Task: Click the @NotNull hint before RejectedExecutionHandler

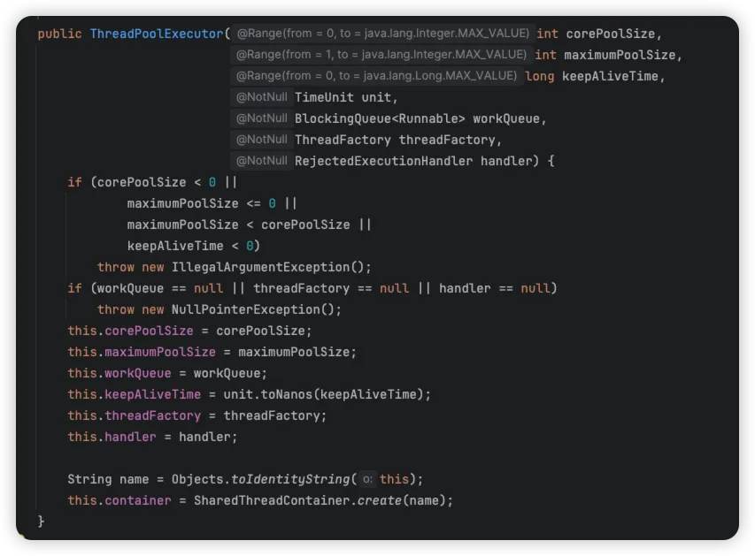Action: [262, 161]
